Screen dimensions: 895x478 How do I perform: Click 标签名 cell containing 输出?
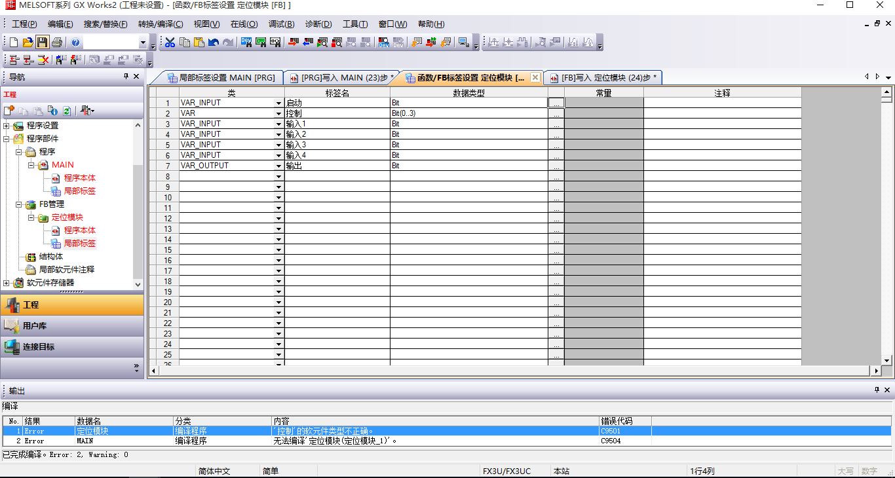point(337,166)
